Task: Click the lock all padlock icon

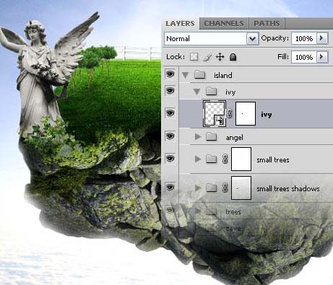Action: pyautogui.click(x=233, y=57)
